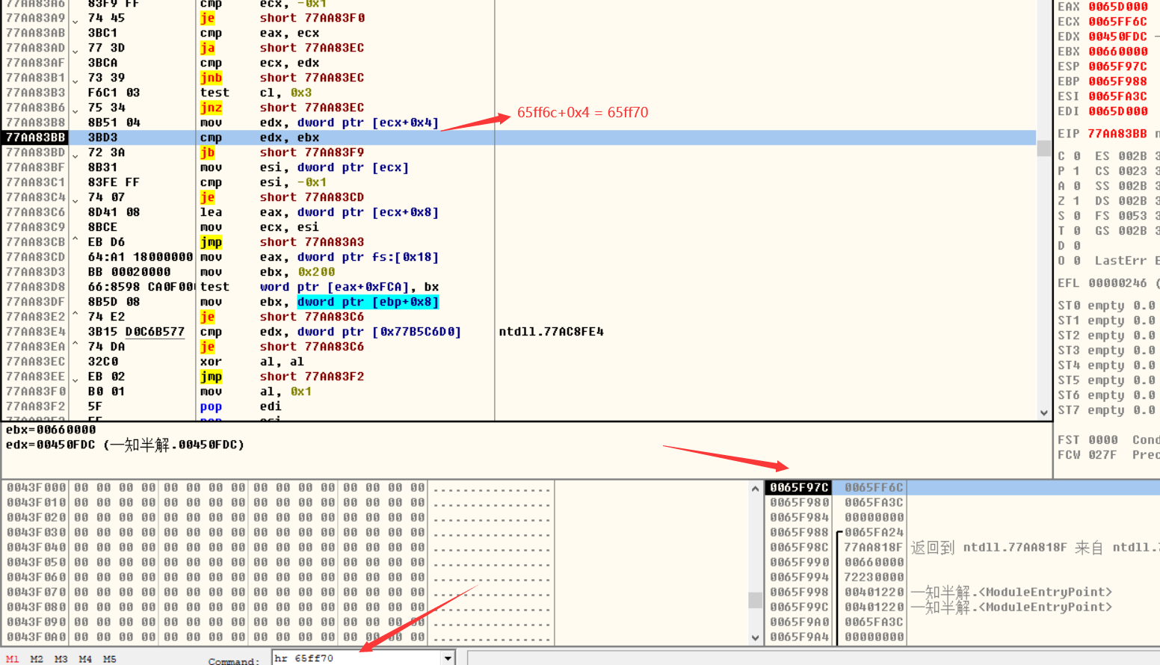Select hex bytes 64:A1 18000000 in disassembly
The height and width of the screenshot is (665, 1160).
[x=141, y=257]
